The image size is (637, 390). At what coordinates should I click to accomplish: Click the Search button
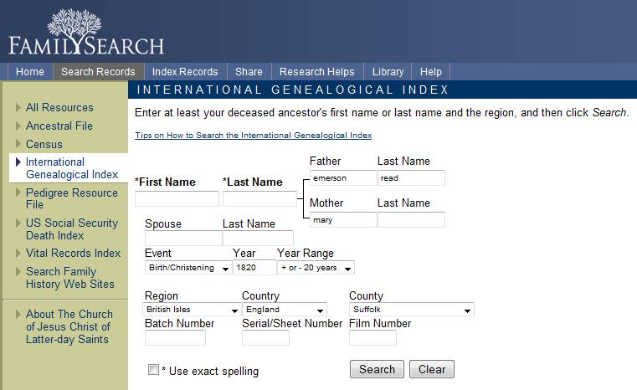[x=377, y=369]
